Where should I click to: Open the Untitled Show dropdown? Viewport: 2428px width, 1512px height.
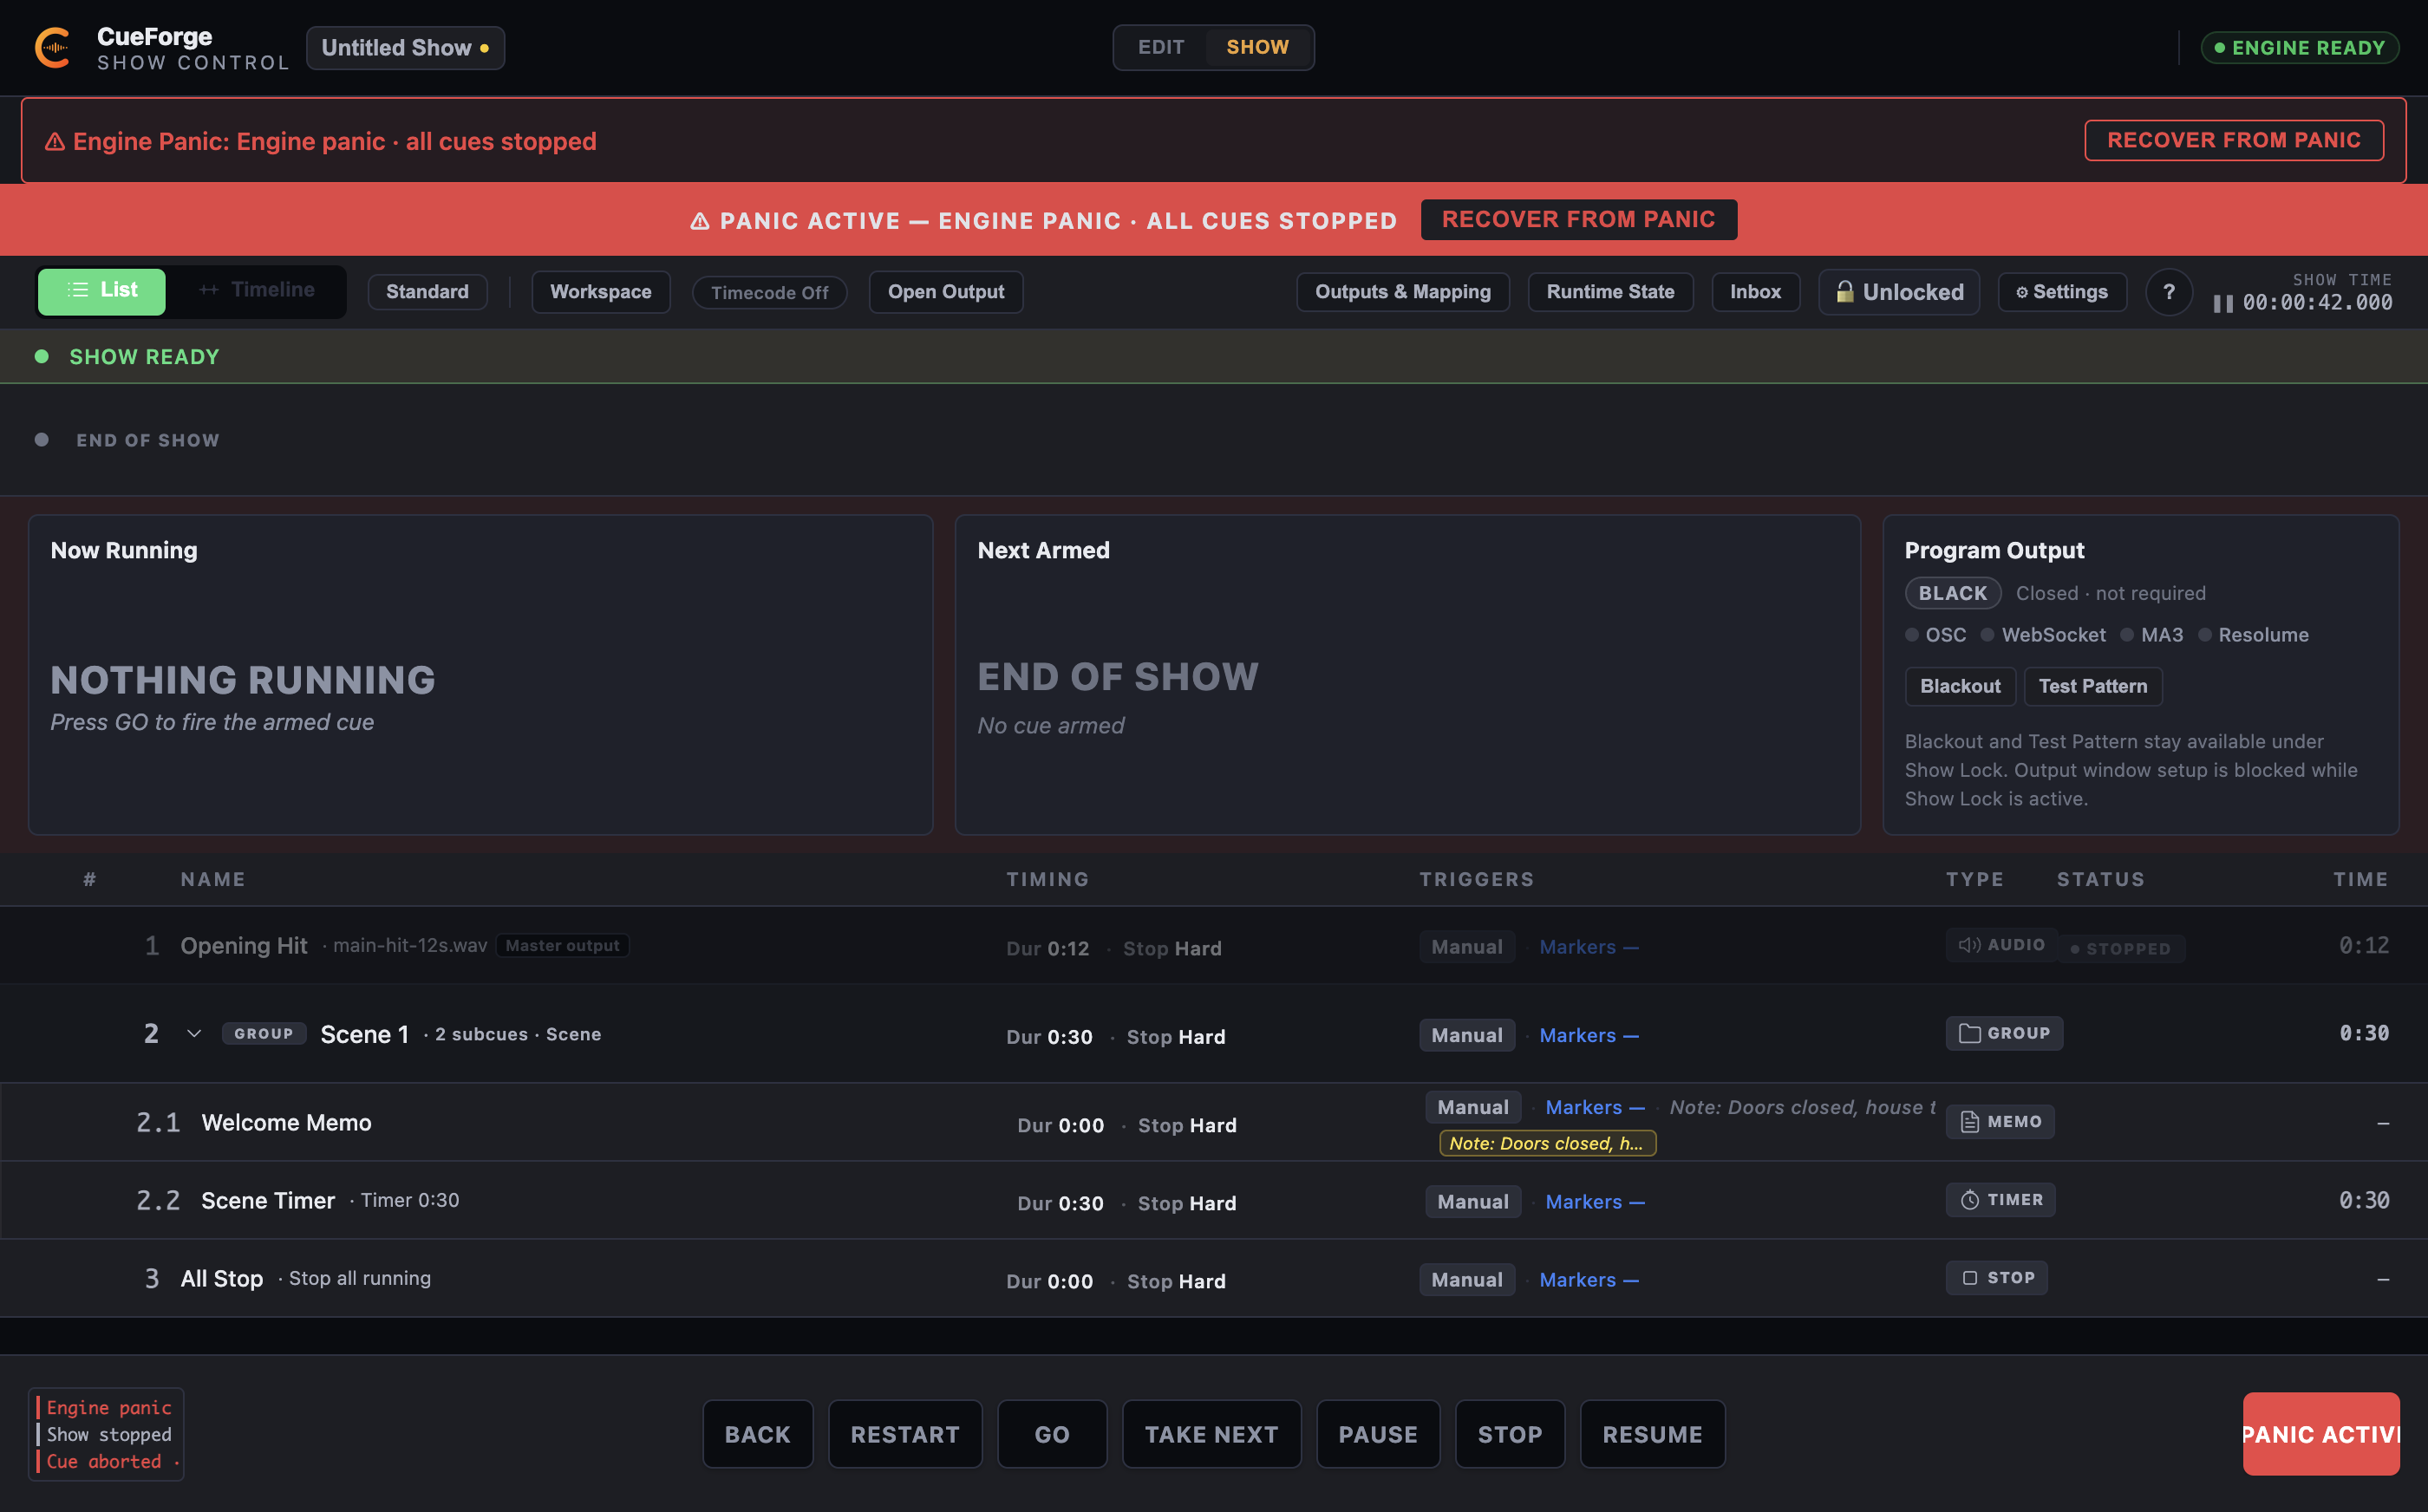[x=405, y=48]
